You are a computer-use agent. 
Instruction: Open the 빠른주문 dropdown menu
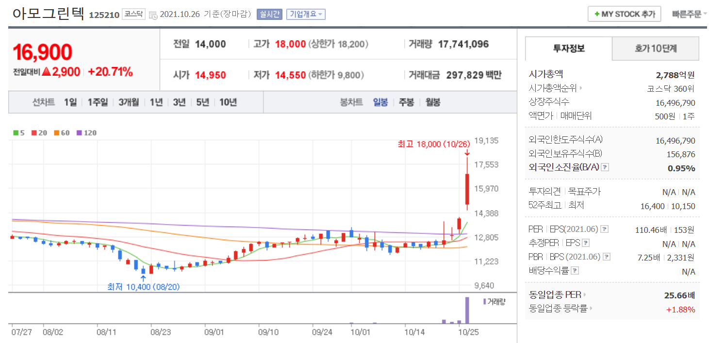tap(689, 14)
